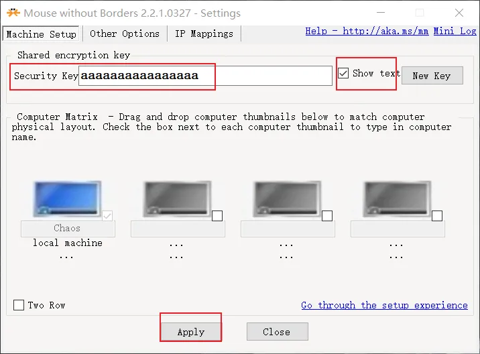Viewport: 480px width, 354px height.
Task: Click the Close button at bottom
Action: click(277, 332)
